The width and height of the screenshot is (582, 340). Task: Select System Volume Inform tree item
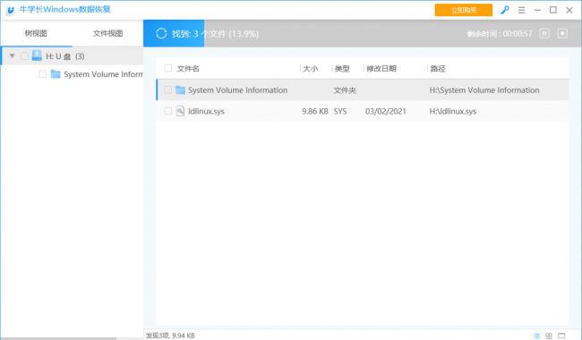coord(103,74)
